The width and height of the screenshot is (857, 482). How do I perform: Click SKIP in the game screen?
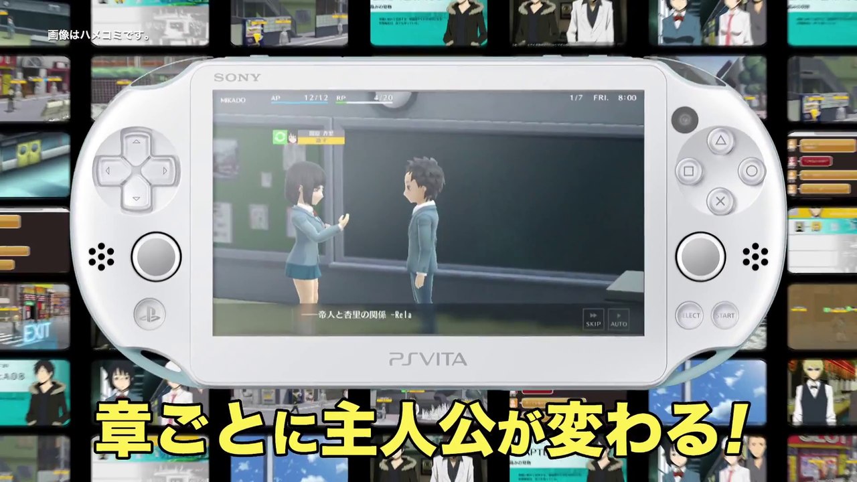tap(594, 319)
